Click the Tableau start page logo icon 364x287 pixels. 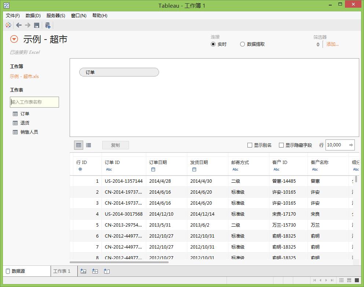coord(8,25)
